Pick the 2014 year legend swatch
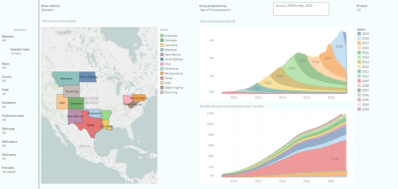This screenshot has height=189, width=398. pos(359,57)
